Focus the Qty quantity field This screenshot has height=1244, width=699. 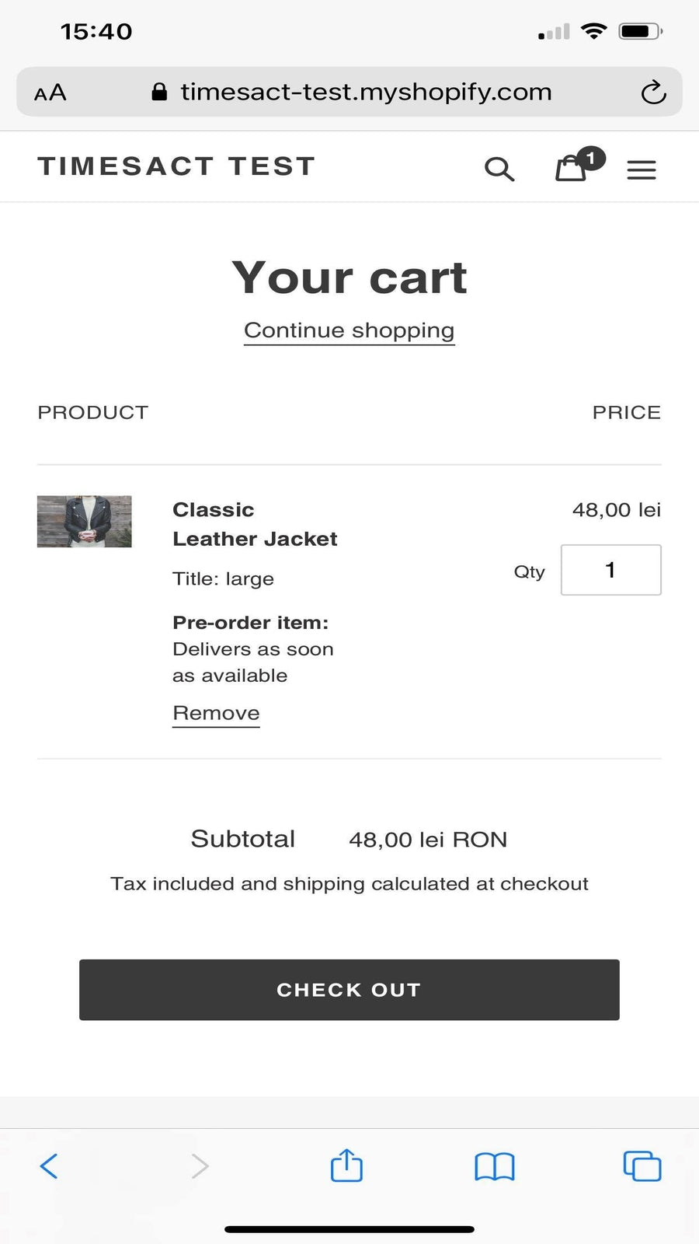click(x=610, y=570)
